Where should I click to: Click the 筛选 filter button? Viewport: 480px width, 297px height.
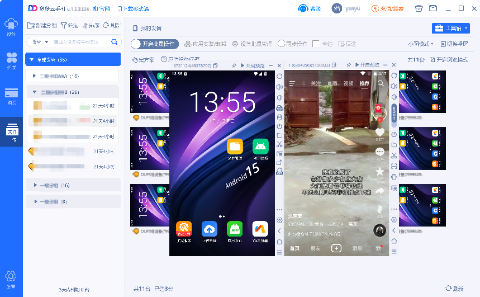69,25
